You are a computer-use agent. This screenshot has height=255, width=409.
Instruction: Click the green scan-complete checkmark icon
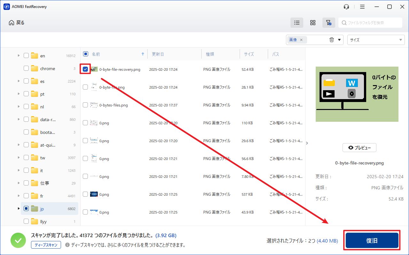18,240
